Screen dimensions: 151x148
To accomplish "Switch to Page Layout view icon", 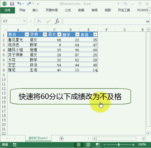I will [88, 144].
